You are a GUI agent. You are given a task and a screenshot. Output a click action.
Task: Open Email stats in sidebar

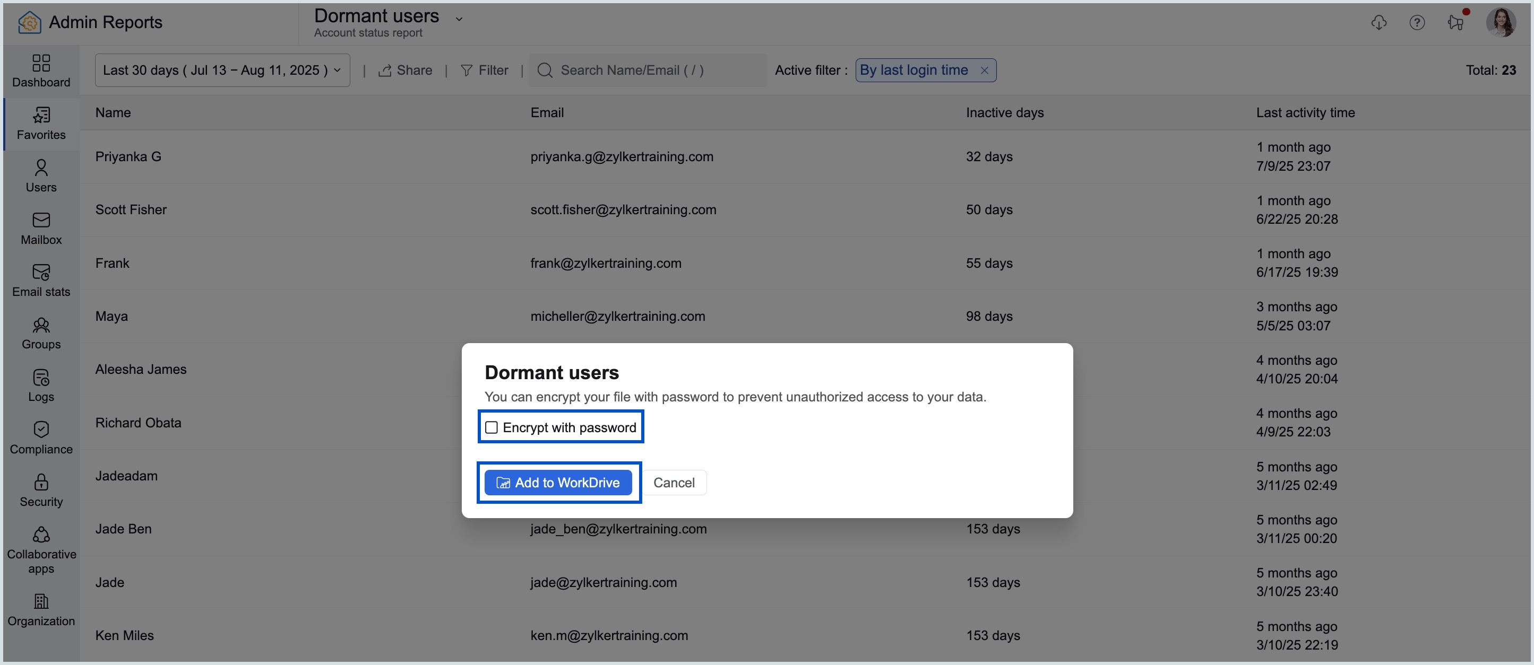pos(41,280)
